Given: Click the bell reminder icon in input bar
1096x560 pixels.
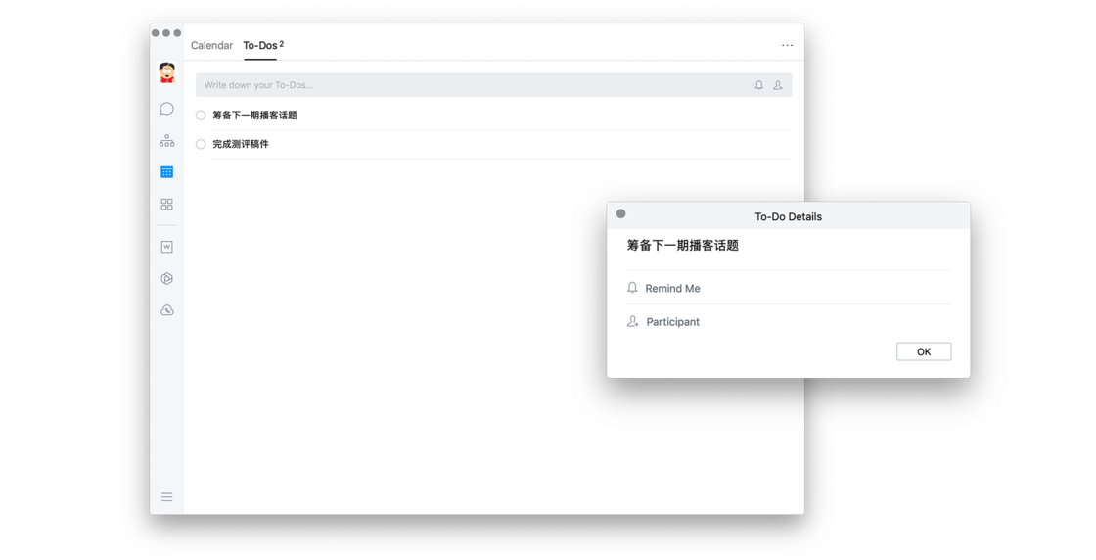Looking at the screenshot, I should point(759,85).
